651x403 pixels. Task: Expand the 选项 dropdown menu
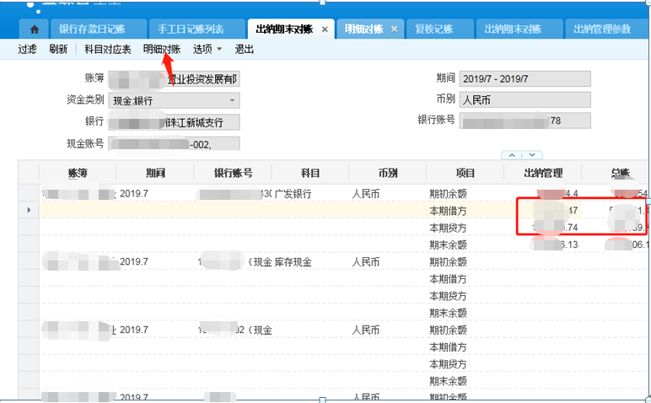pyautogui.click(x=207, y=50)
